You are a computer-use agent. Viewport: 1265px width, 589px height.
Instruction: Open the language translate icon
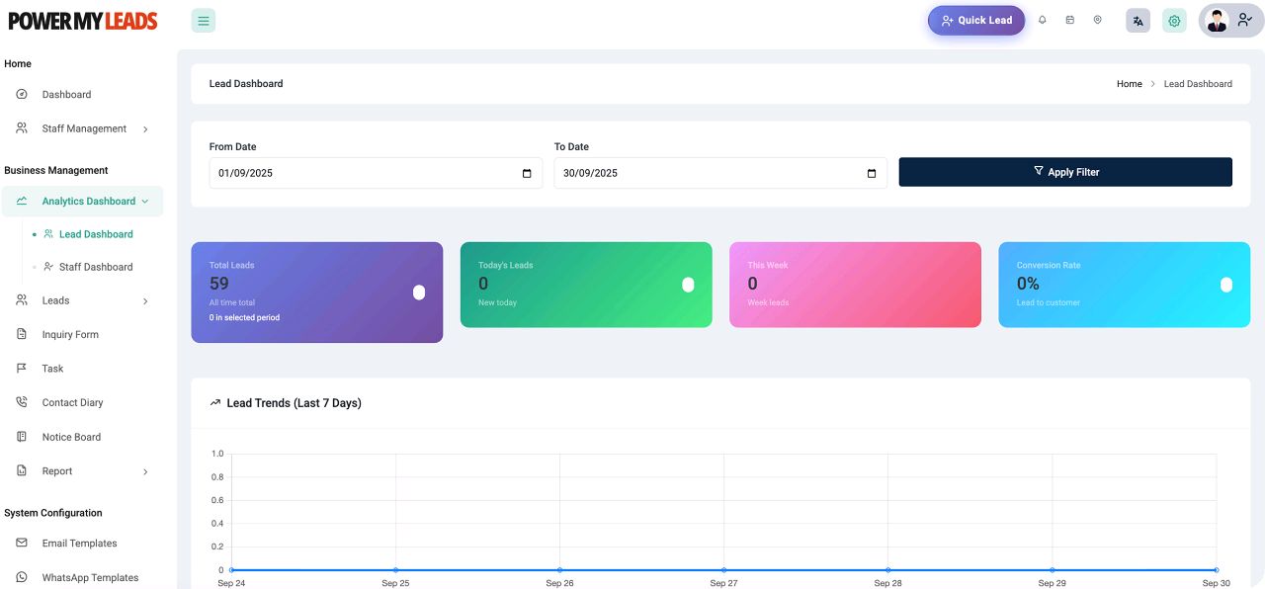point(1138,21)
